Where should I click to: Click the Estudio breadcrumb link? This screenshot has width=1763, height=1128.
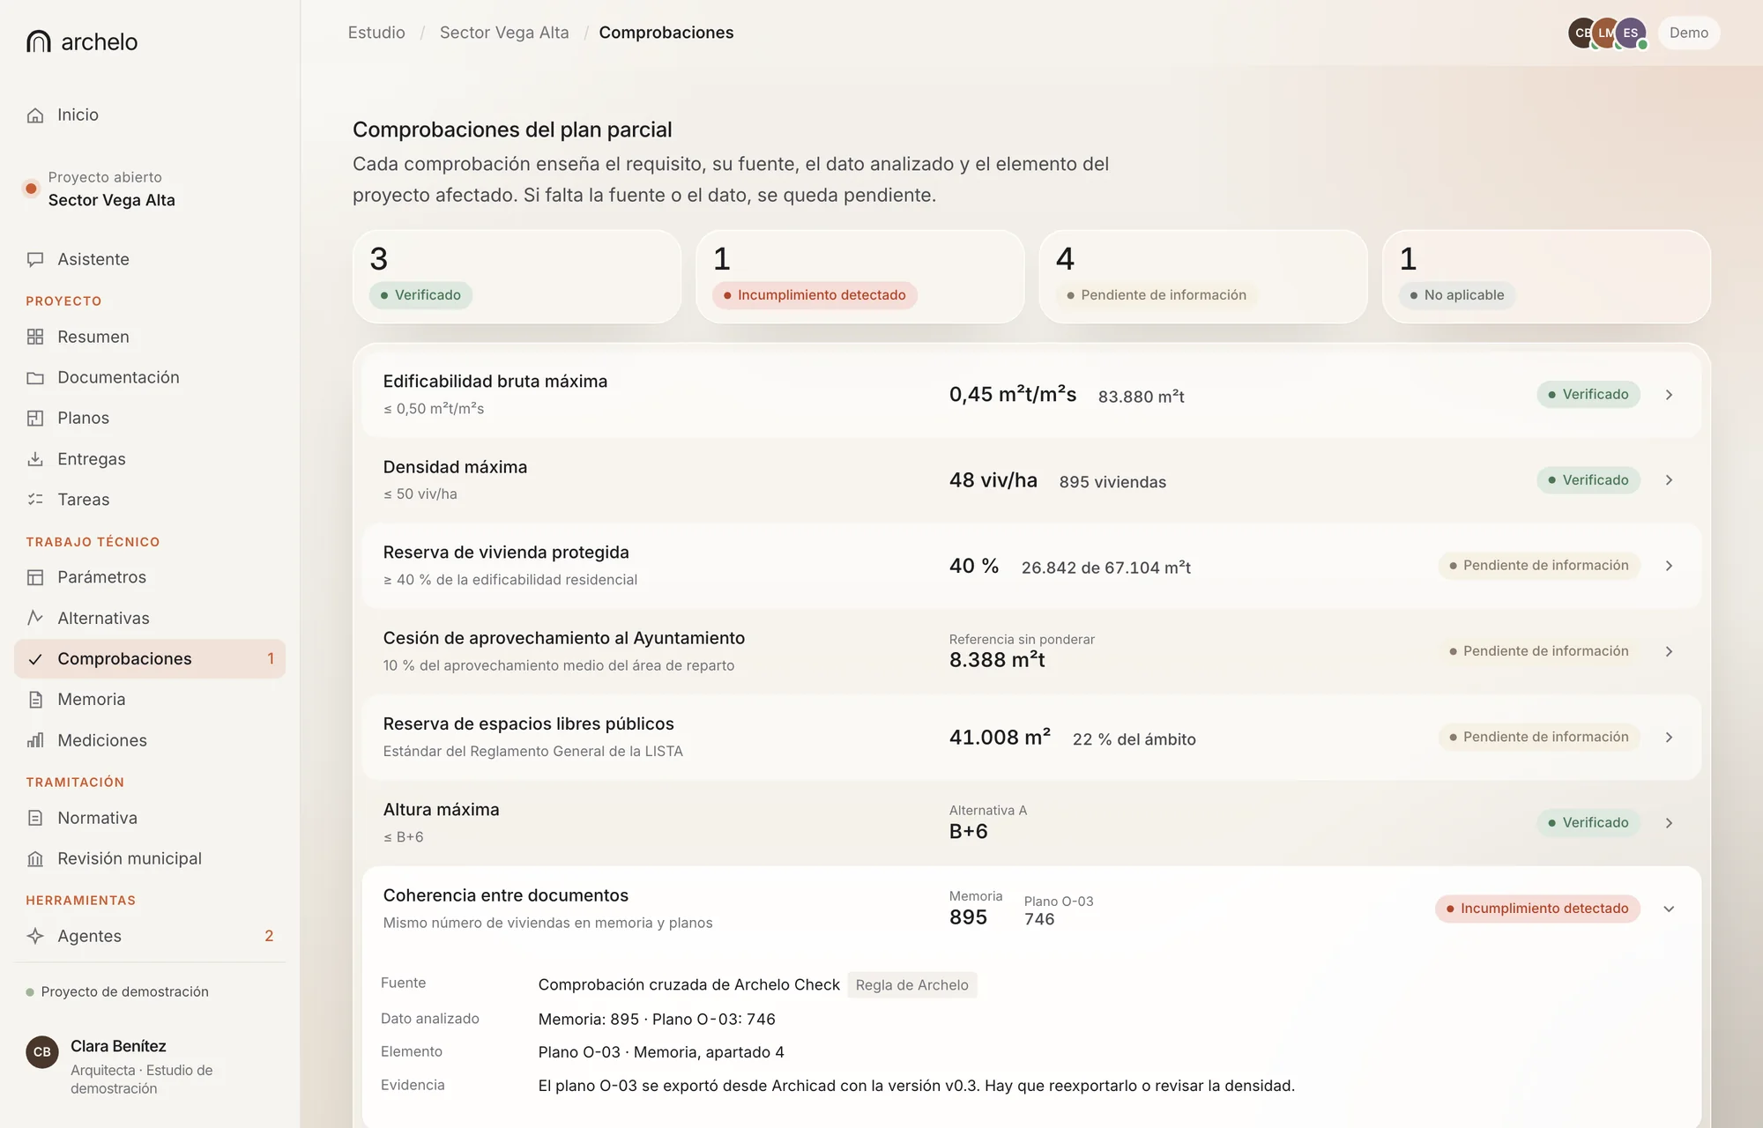pyautogui.click(x=376, y=33)
